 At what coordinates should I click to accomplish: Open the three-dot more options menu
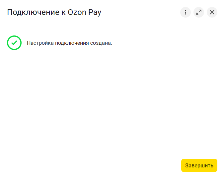186,12
